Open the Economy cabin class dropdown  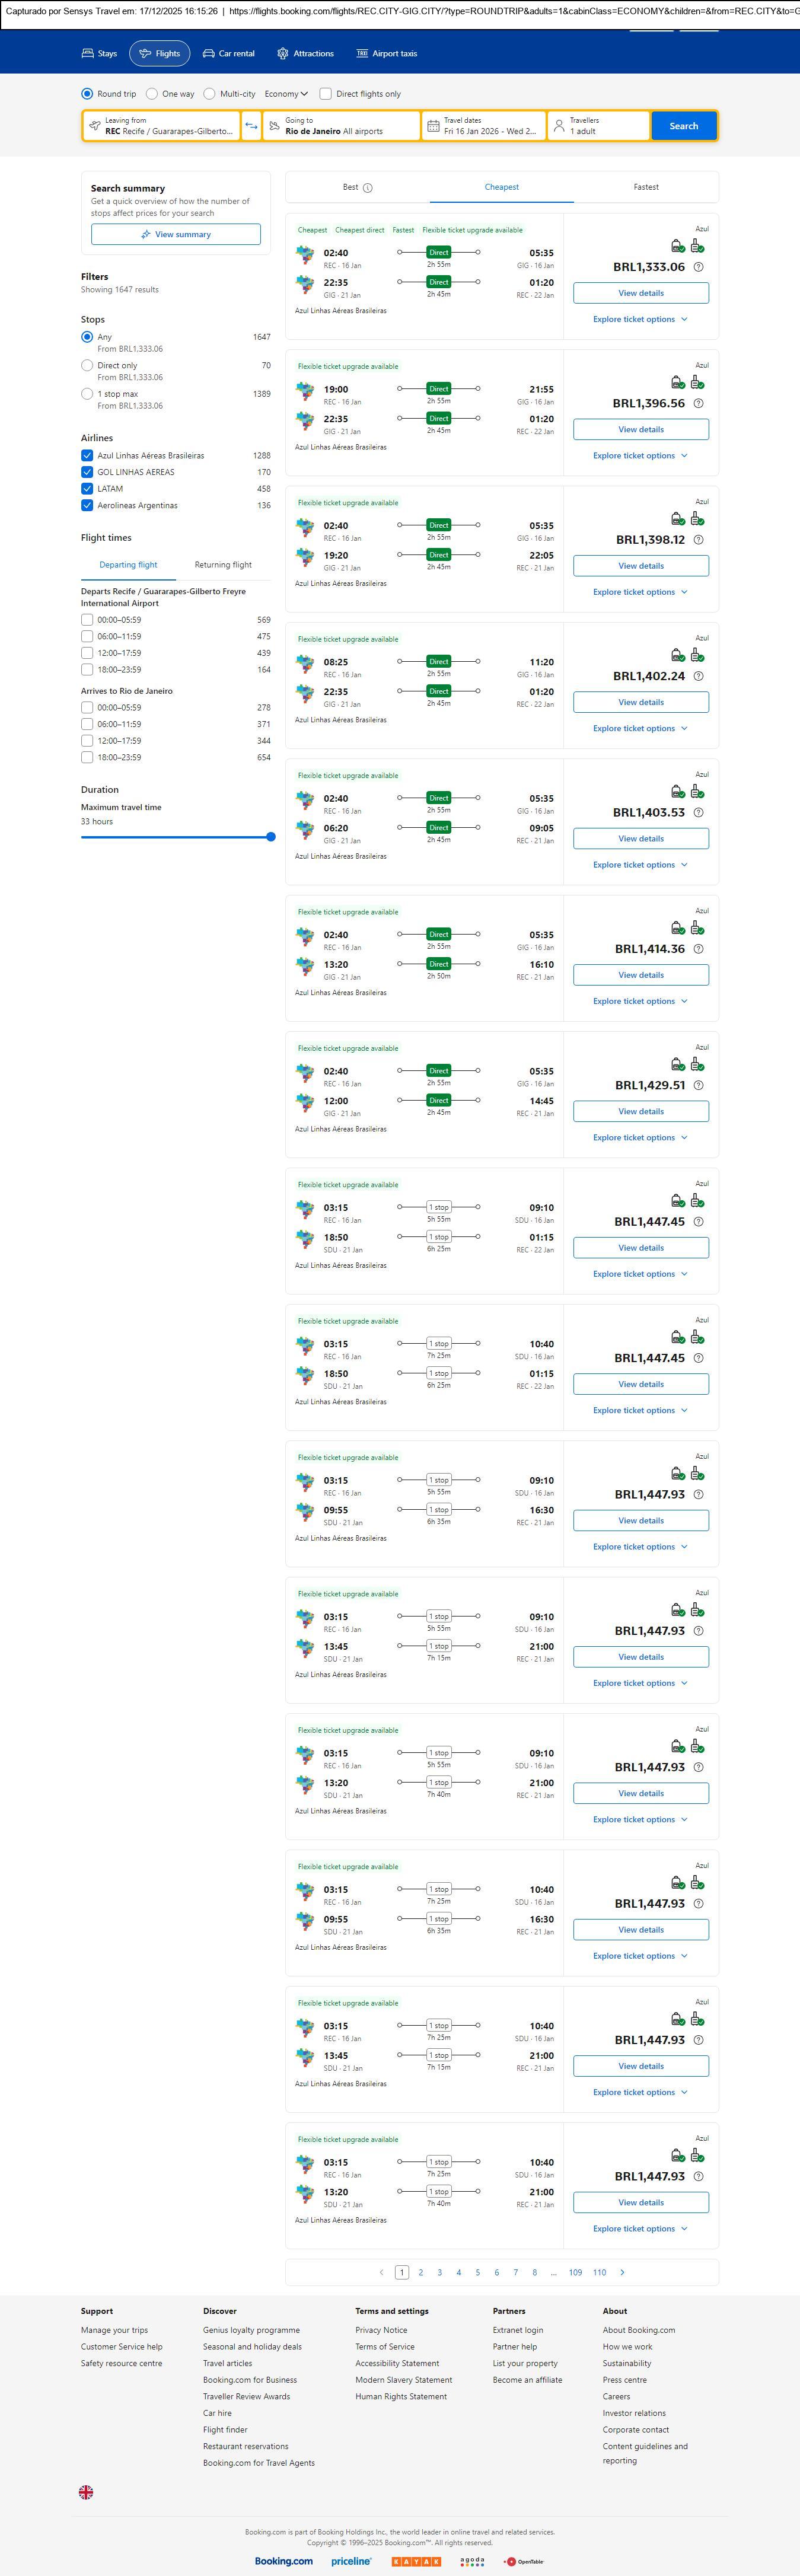pos(285,94)
